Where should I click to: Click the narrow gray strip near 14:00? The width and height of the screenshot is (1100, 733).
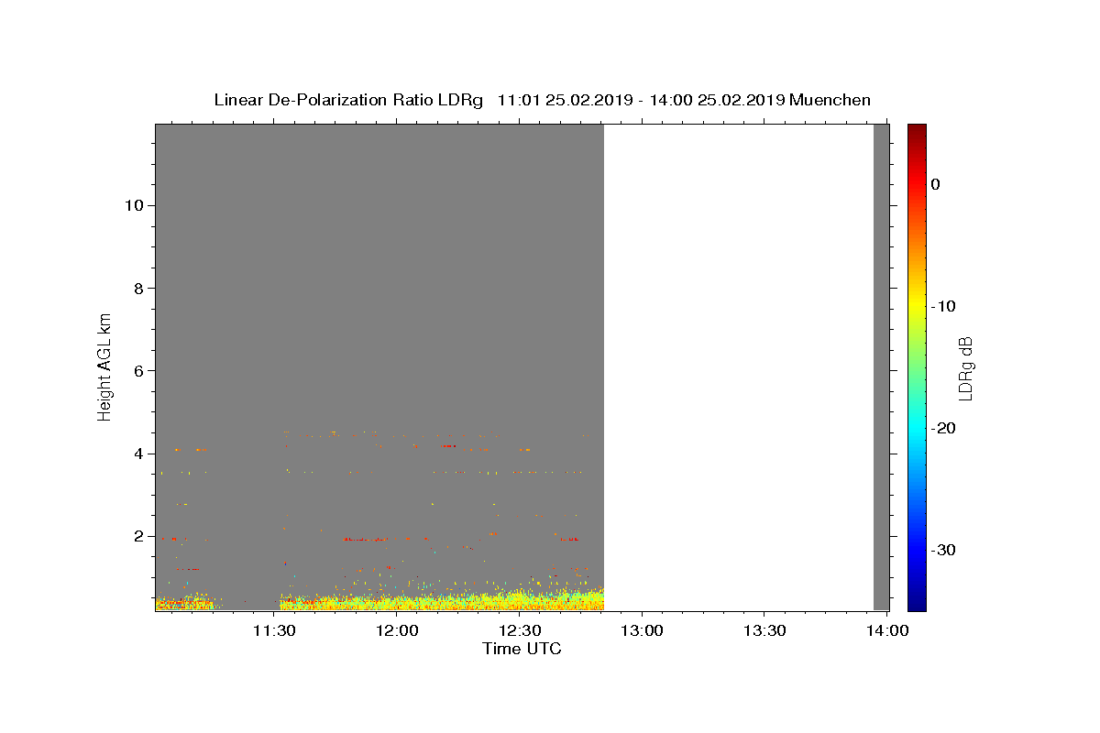881,366
